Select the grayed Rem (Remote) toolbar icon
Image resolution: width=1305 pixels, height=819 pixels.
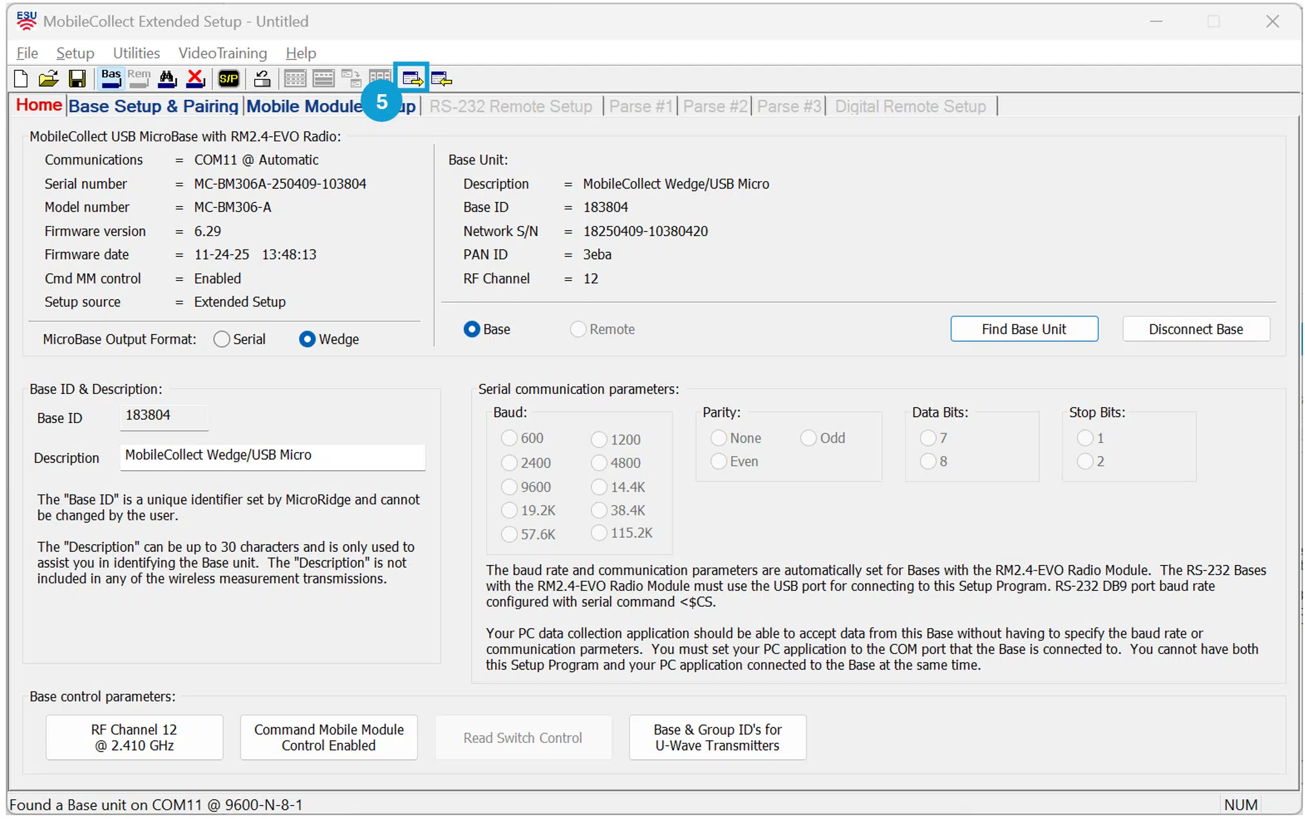point(139,79)
